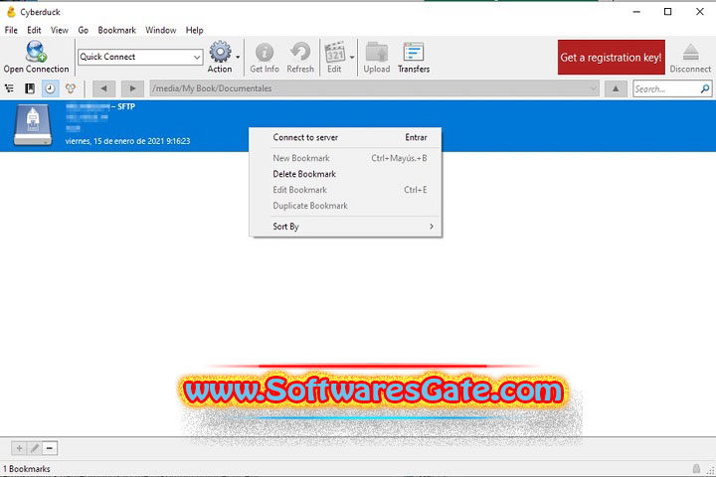Minimize the Cyberduck window

tap(636, 12)
